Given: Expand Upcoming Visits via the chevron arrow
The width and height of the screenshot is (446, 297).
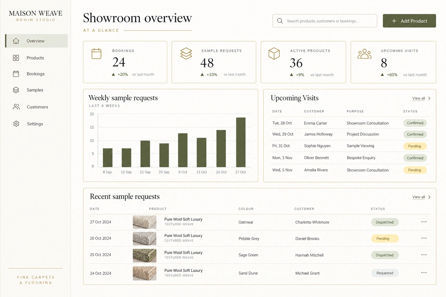Looking at the screenshot, I should 429,98.
